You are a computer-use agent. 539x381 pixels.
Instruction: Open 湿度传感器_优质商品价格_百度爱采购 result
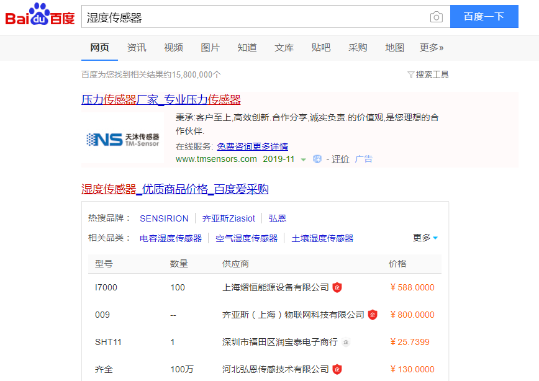(175, 189)
